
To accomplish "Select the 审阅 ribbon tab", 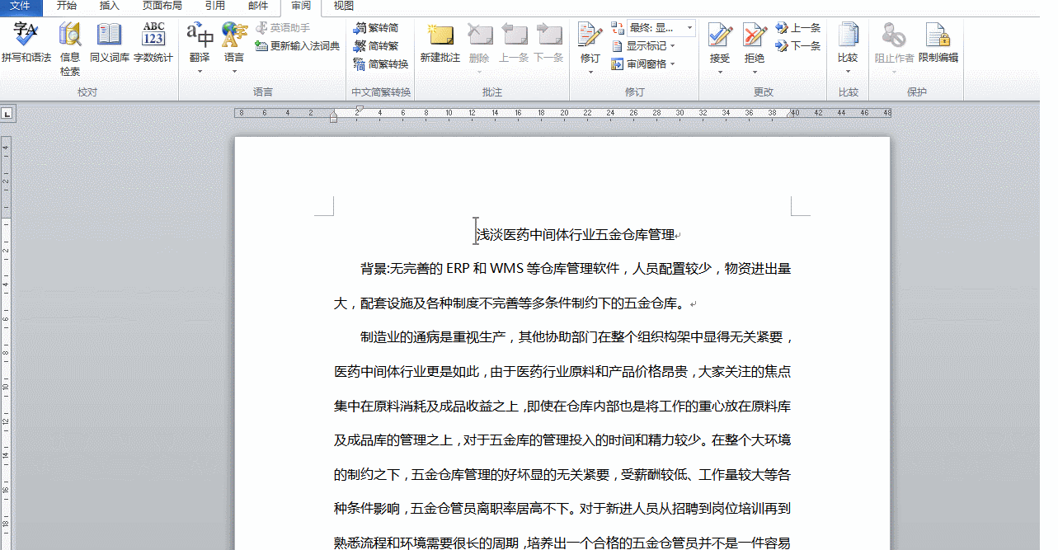I will pyautogui.click(x=302, y=6).
